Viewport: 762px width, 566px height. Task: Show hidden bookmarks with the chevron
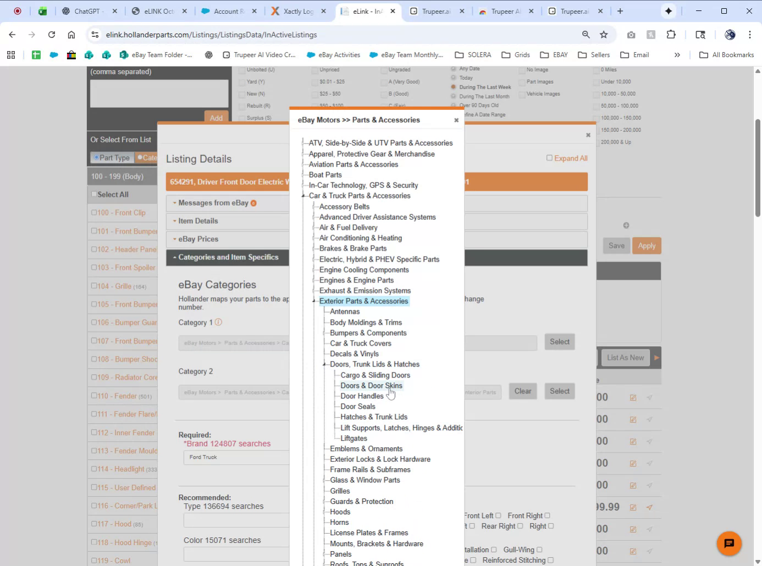point(677,55)
